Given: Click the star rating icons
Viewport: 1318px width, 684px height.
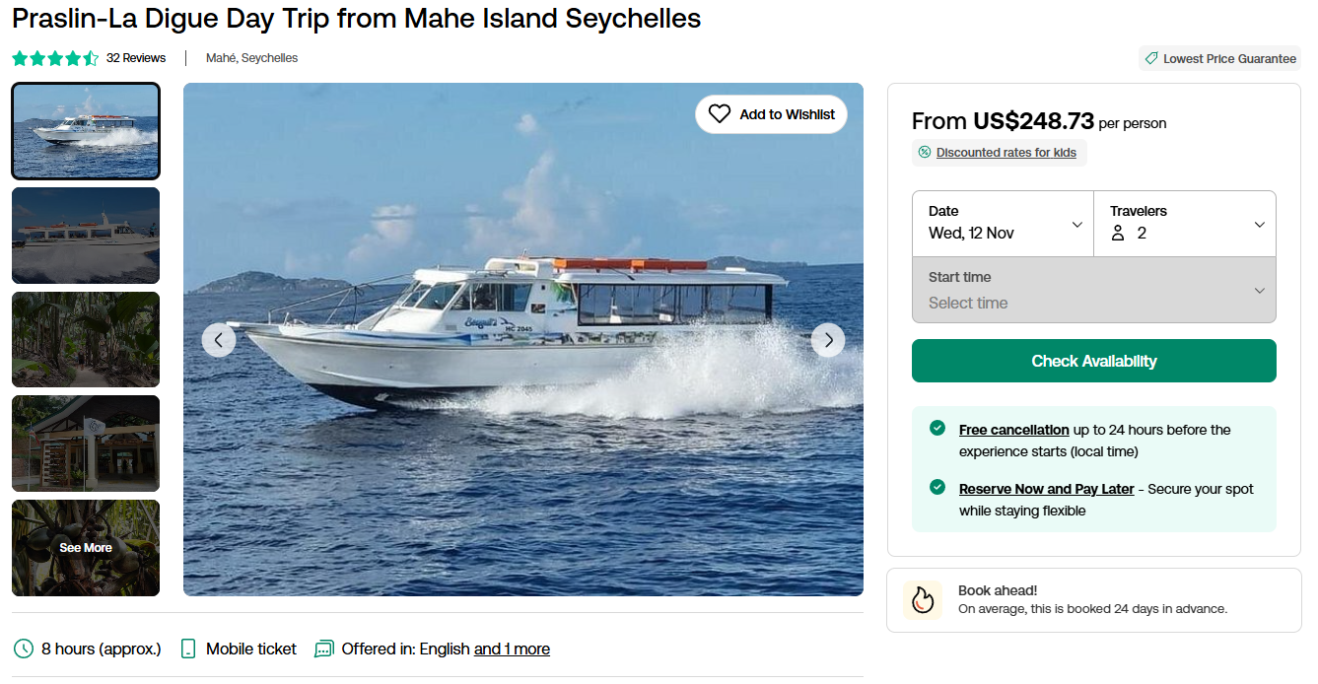Looking at the screenshot, I should click(55, 58).
